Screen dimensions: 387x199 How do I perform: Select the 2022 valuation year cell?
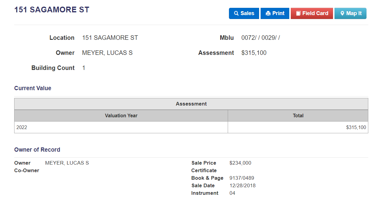[x=22, y=127]
